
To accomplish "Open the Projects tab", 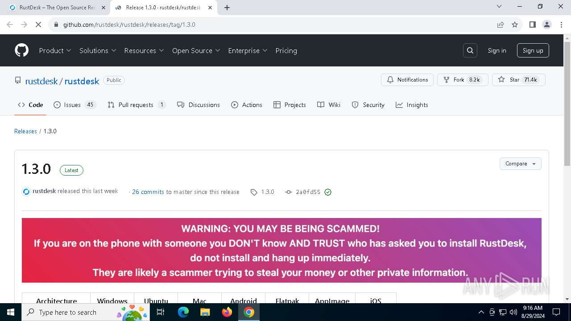I will [290, 105].
